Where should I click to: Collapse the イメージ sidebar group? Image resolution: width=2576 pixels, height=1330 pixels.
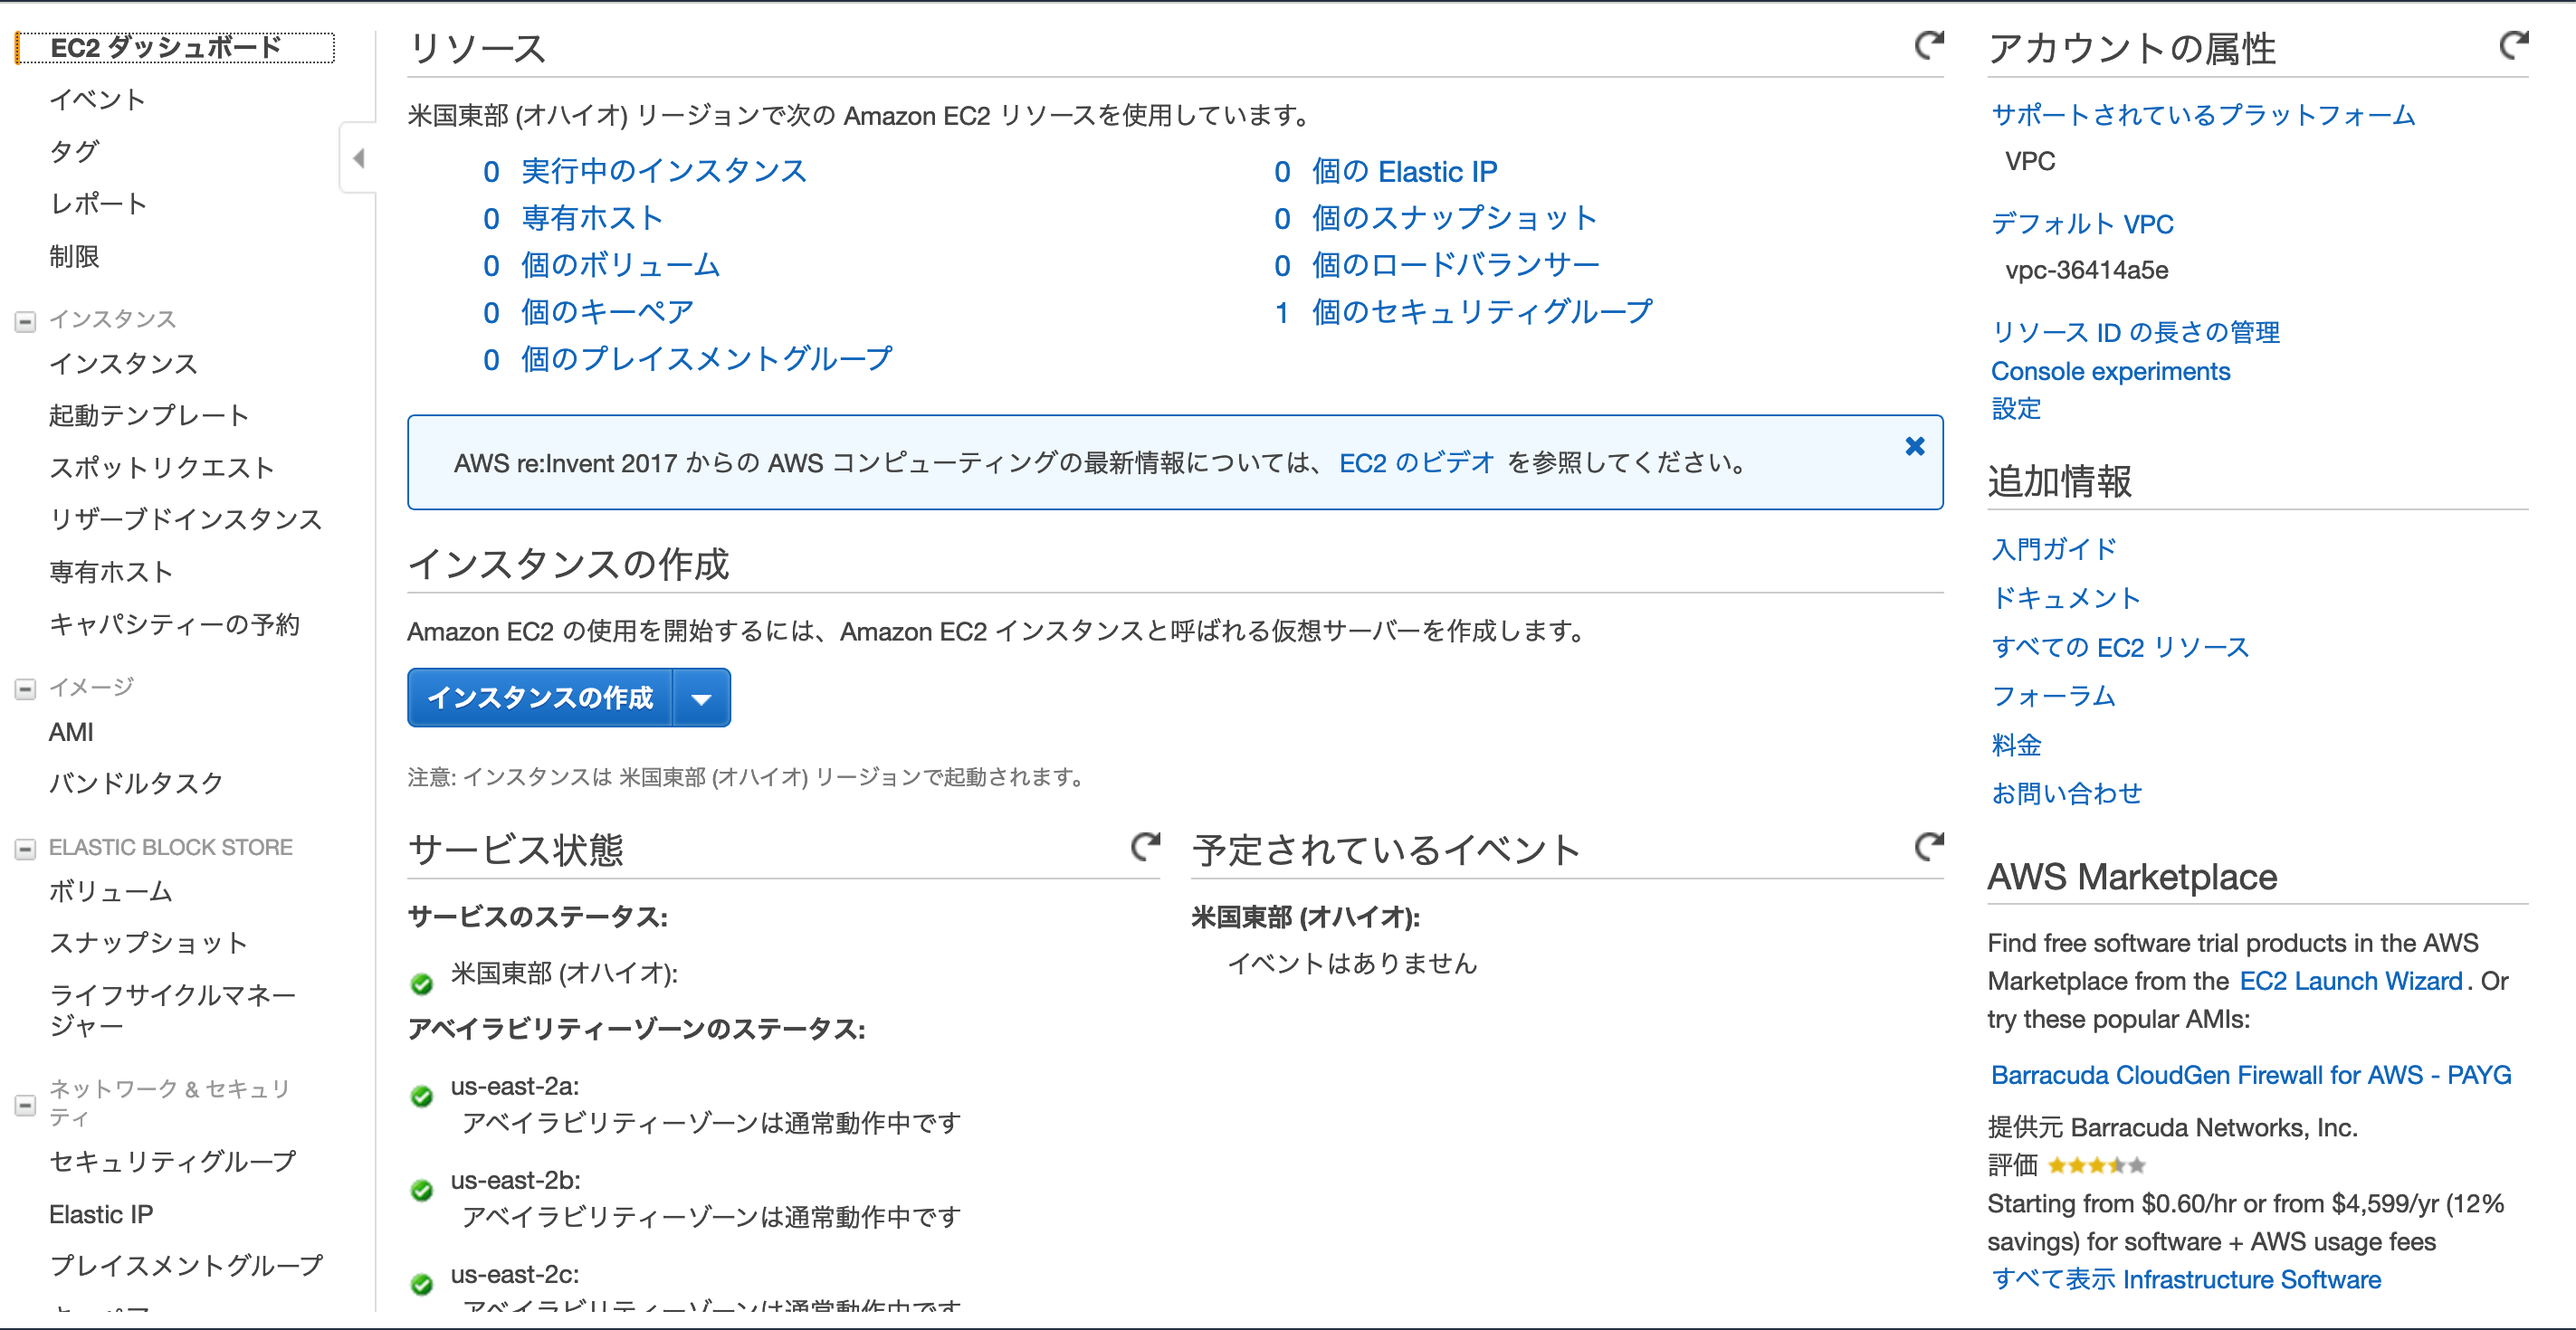tap(25, 689)
